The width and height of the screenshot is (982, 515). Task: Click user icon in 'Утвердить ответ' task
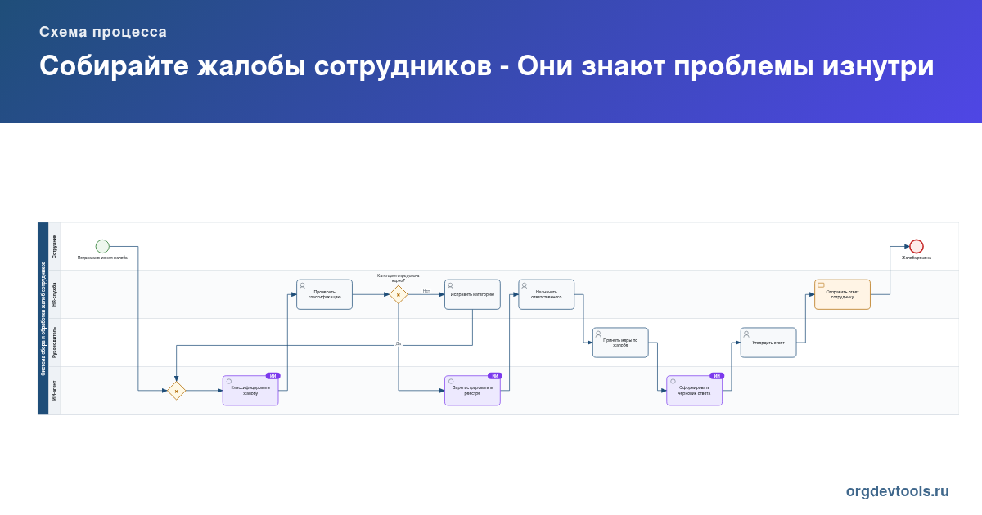pos(746,334)
